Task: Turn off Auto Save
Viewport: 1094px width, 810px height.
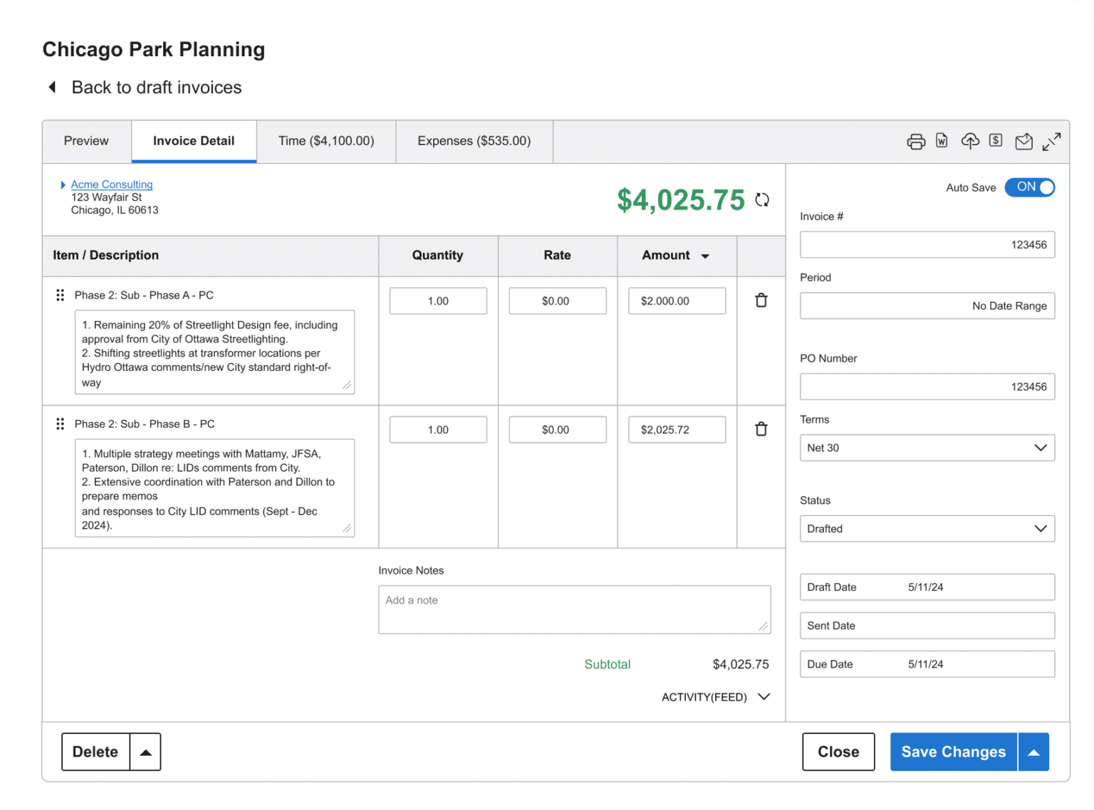Action: pos(1029,187)
